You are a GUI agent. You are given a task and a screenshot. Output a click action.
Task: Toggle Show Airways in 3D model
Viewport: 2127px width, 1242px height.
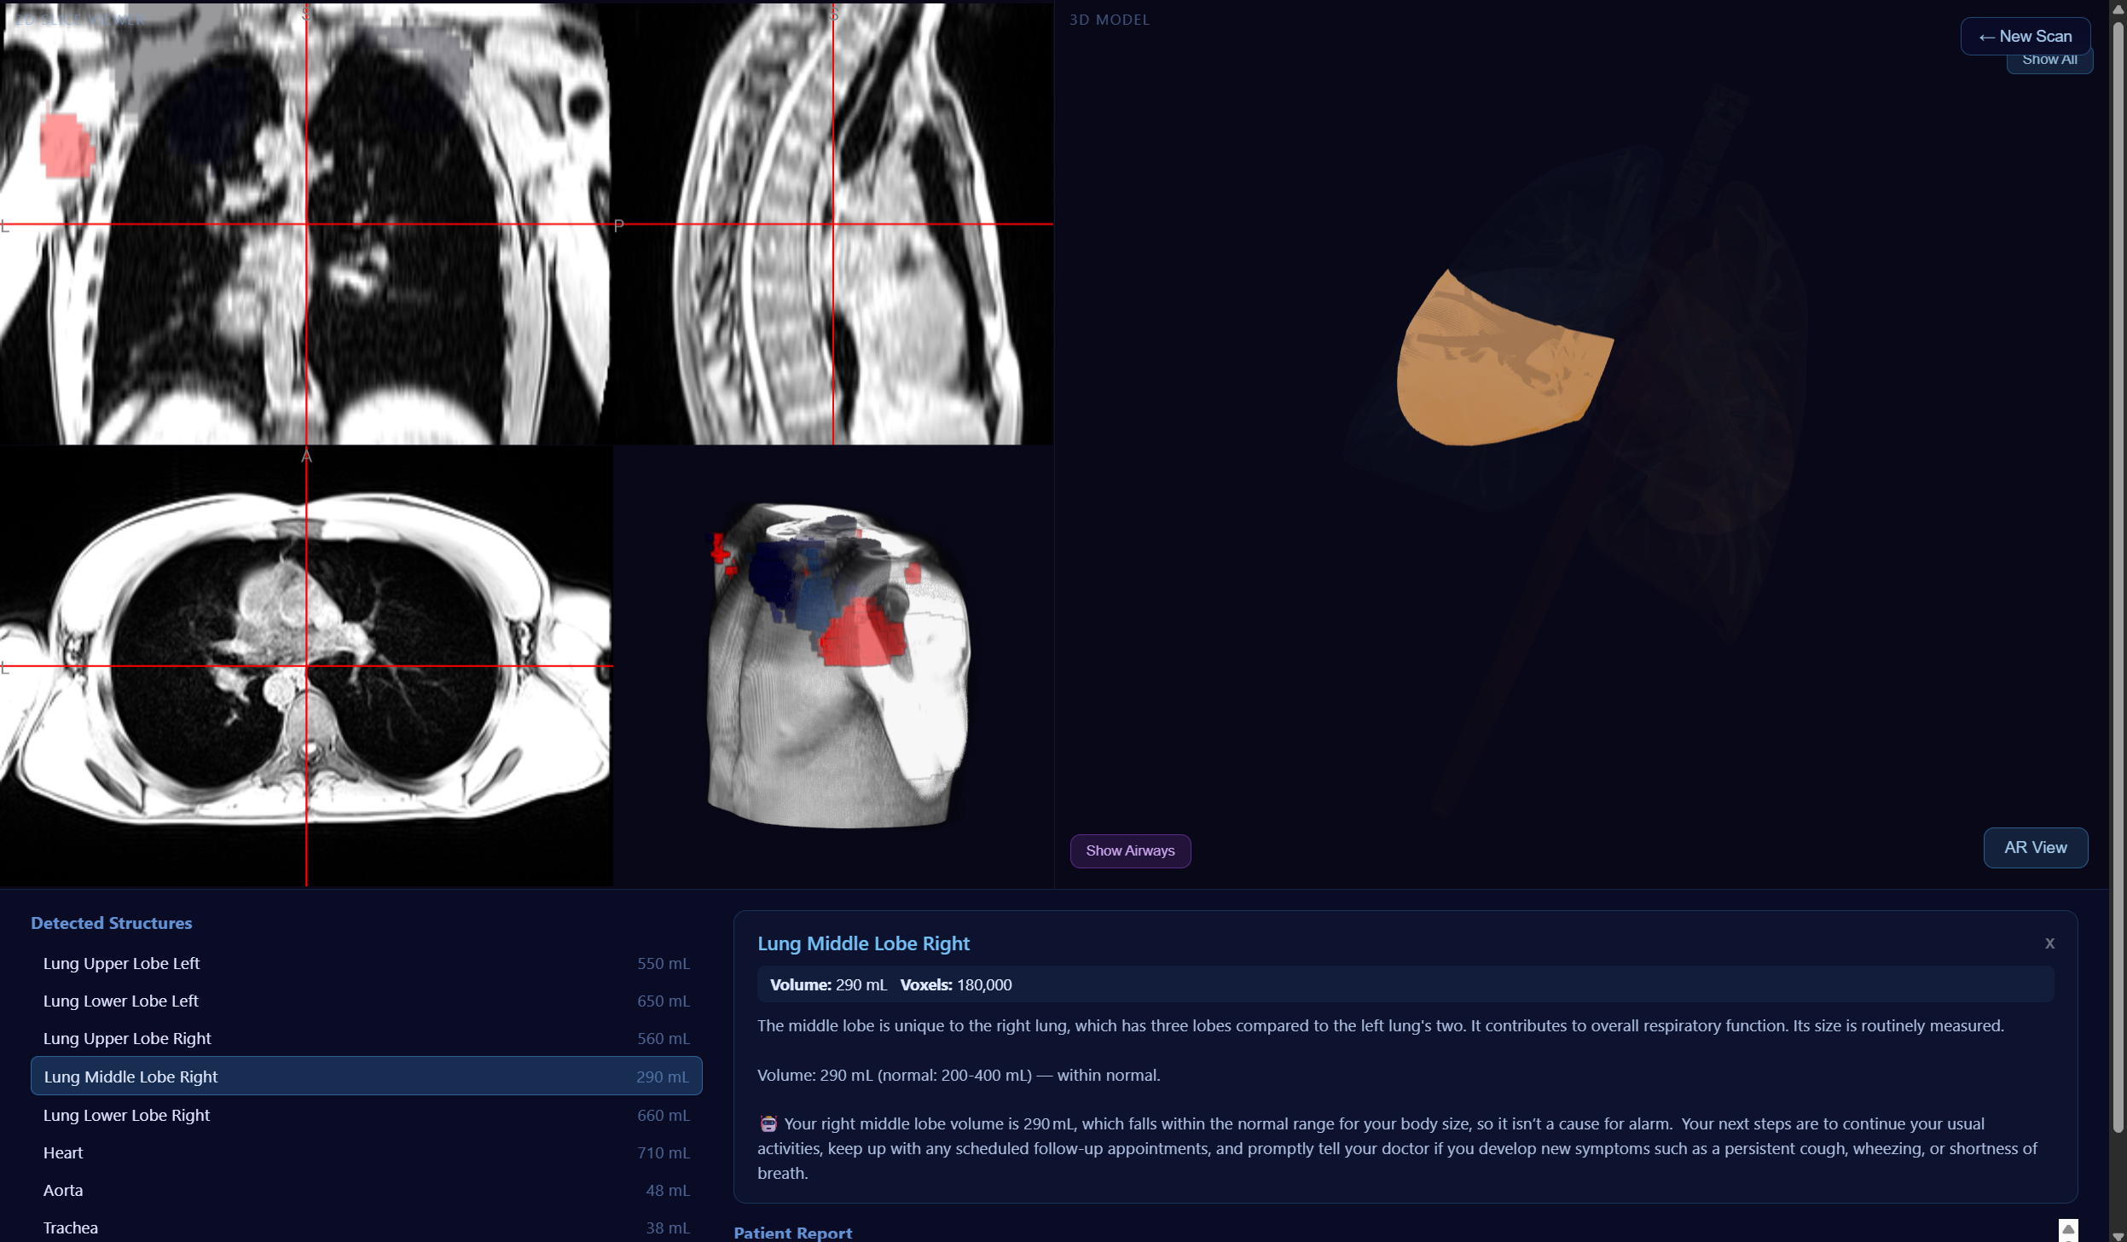[x=1129, y=850]
